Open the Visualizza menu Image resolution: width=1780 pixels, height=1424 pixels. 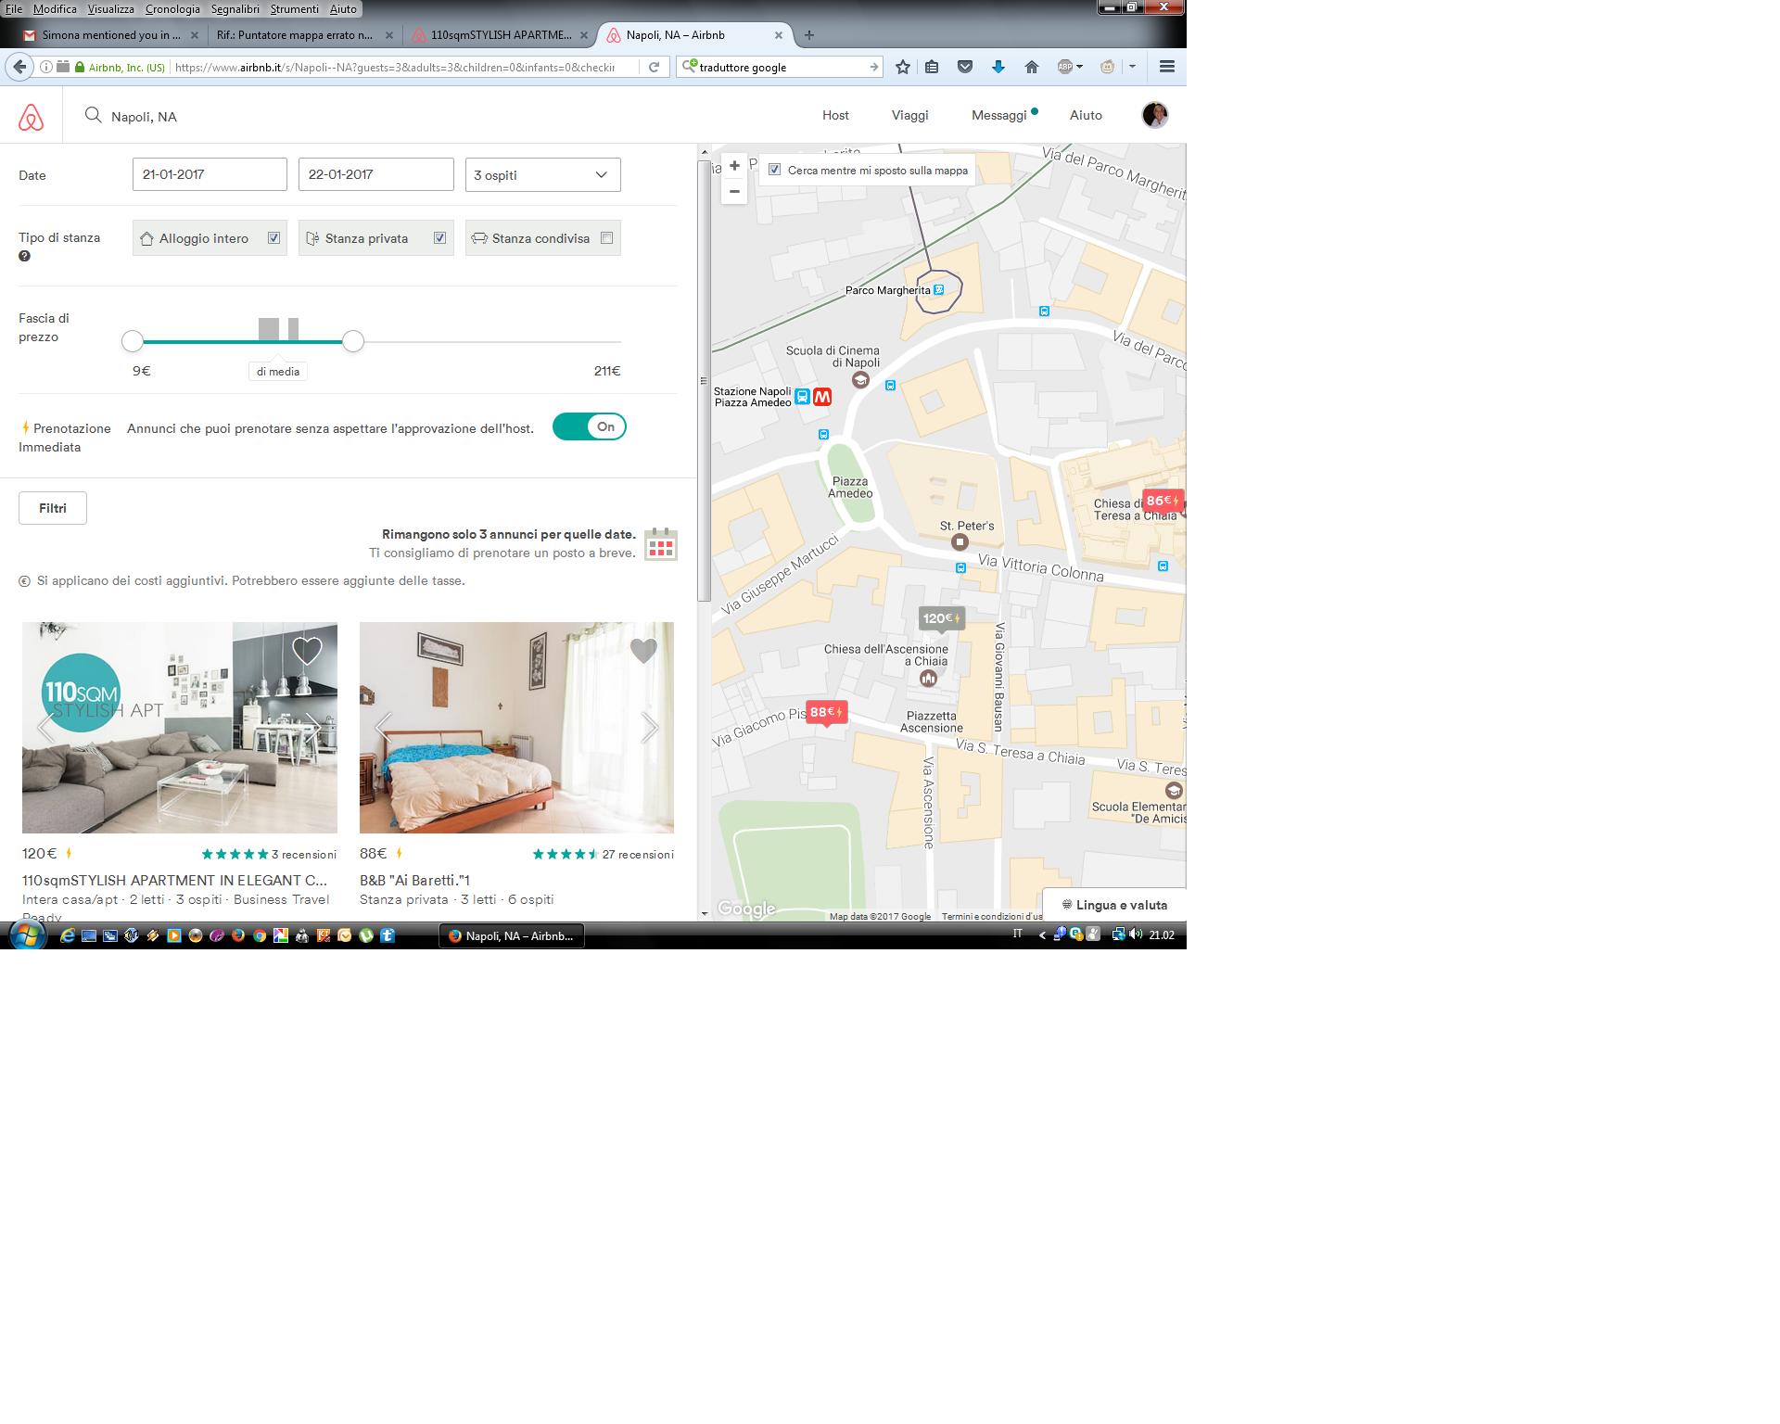point(110,8)
